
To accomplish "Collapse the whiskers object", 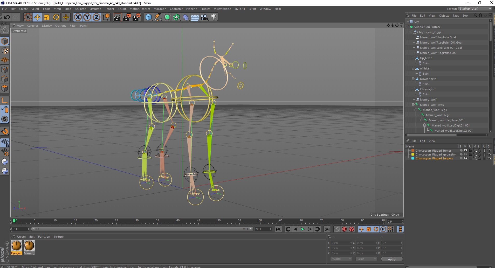I will [x=413, y=68].
